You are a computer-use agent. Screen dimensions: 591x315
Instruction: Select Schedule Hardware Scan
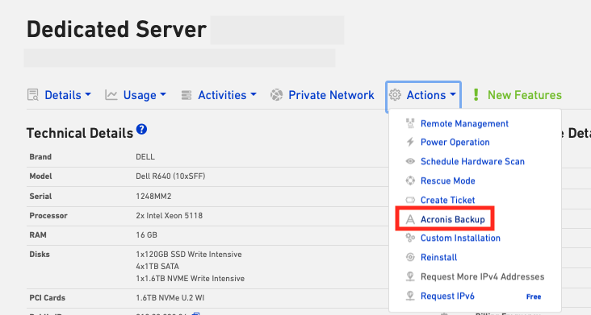click(x=472, y=161)
